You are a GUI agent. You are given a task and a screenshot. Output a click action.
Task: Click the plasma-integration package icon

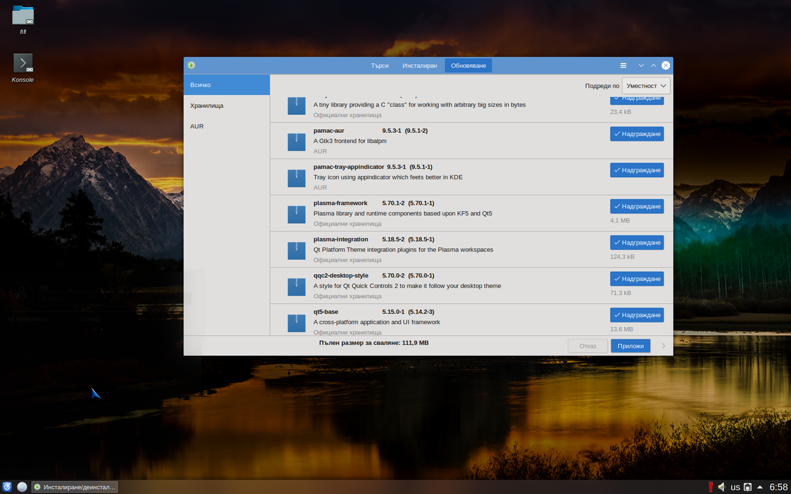297,250
